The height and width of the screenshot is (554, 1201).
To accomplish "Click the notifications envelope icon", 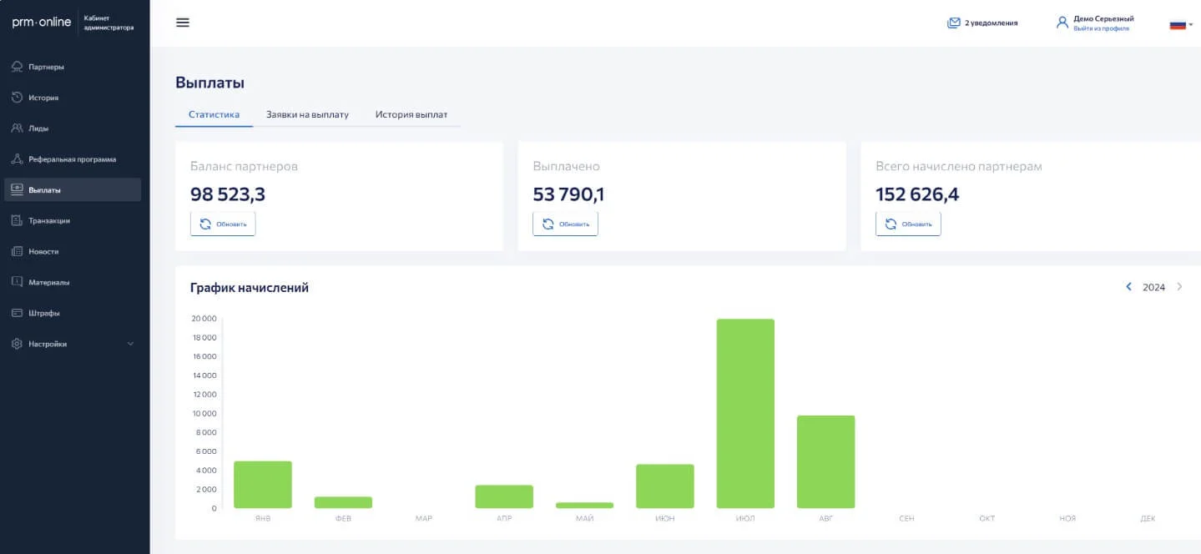I will pos(954,23).
